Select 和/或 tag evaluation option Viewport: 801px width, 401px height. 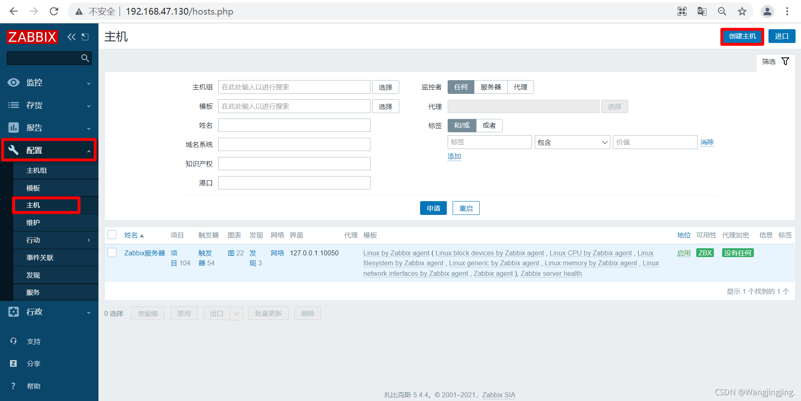[x=462, y=125]
